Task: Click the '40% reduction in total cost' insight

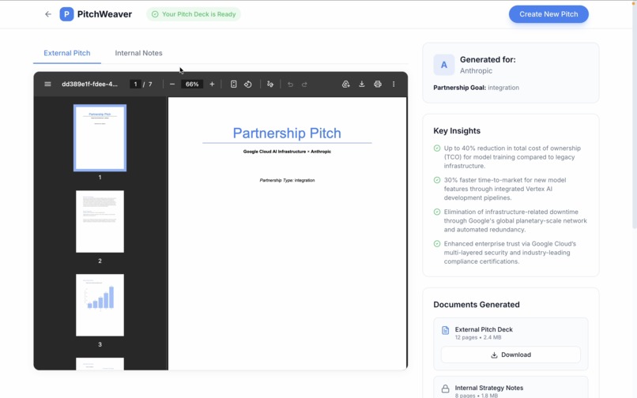Action: pyautogui.click(x=512, y=157)
